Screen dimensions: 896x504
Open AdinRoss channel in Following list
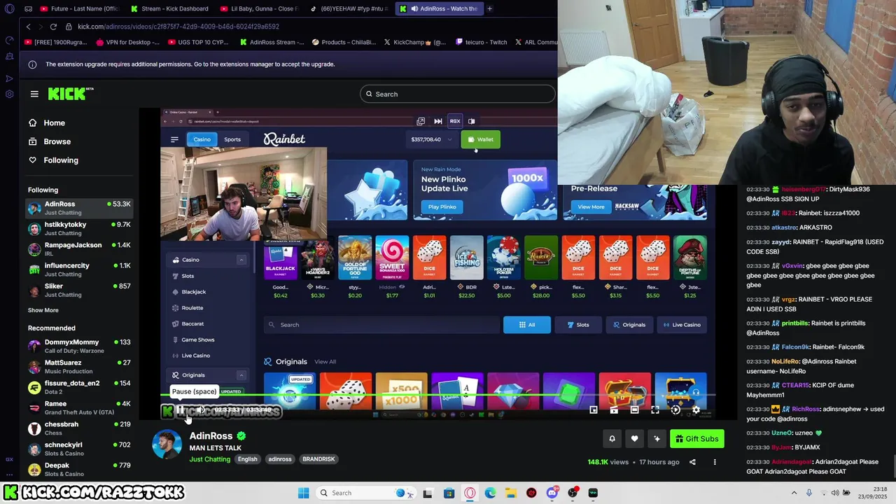(x=79, y=208)
